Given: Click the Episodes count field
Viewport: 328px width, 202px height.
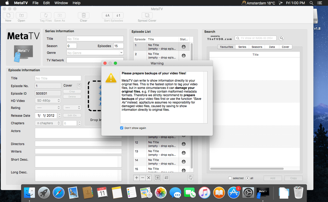Looking at the screenshot, I should [x=119, y=46].
